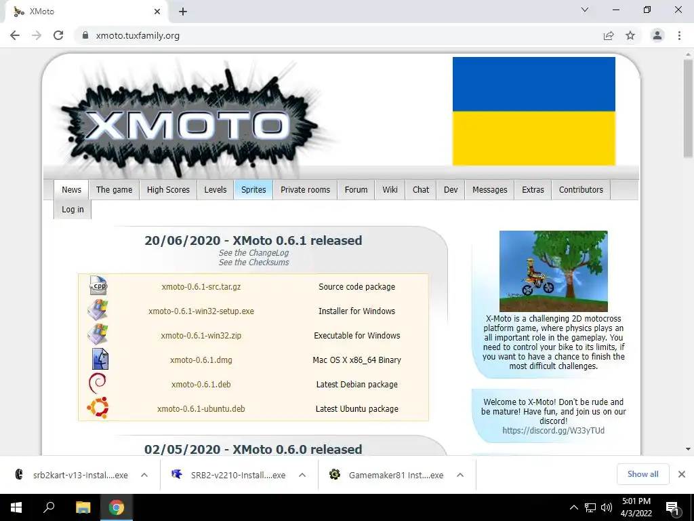Open the High Scores tab
The width and height of the screenshot is (694, 521).
168,190
